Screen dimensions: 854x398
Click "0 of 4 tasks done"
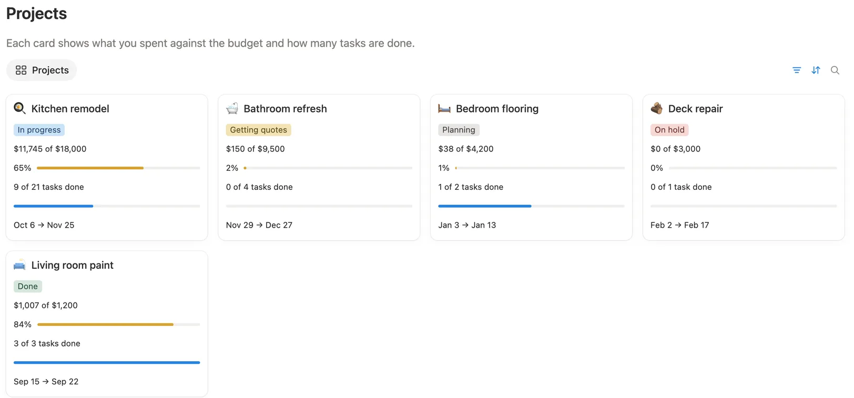click(259, 187)
